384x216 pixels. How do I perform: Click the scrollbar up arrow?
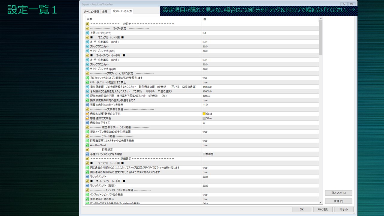[x=321, y=19]
